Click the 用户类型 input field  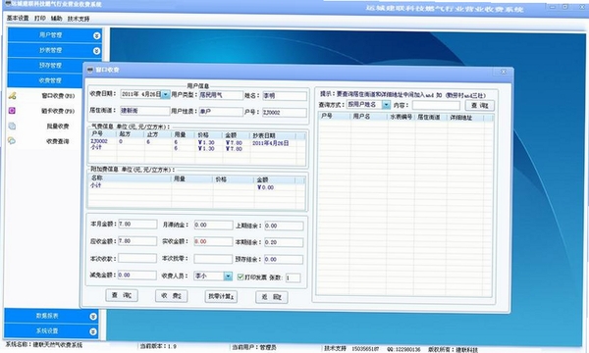click(x=221, y=95)
